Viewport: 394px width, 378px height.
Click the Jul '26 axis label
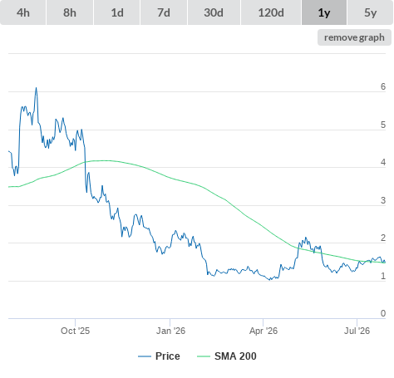[x=357, y=331]
